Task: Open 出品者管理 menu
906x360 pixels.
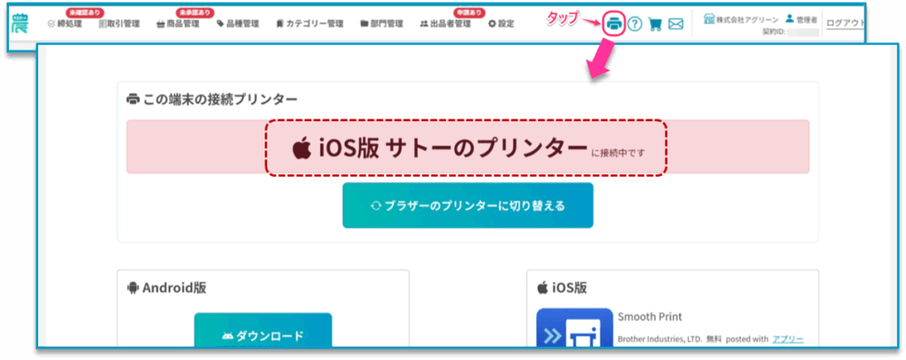Action: (446, 24)
